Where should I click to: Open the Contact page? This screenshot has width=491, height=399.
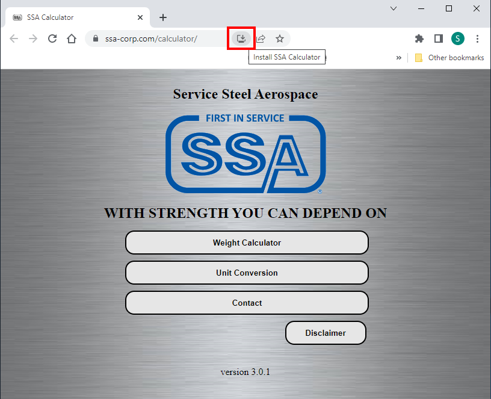point(247,303)
